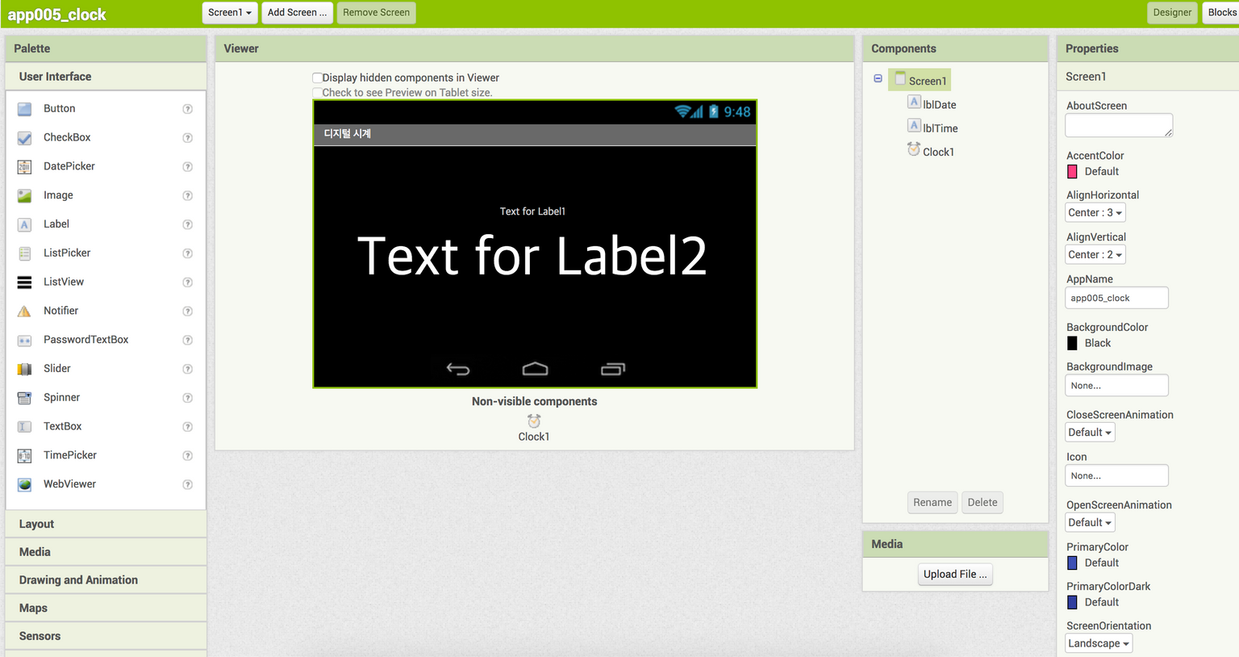Click the AppName input field
This screenshot has width=1239, height=657.
1116,298
